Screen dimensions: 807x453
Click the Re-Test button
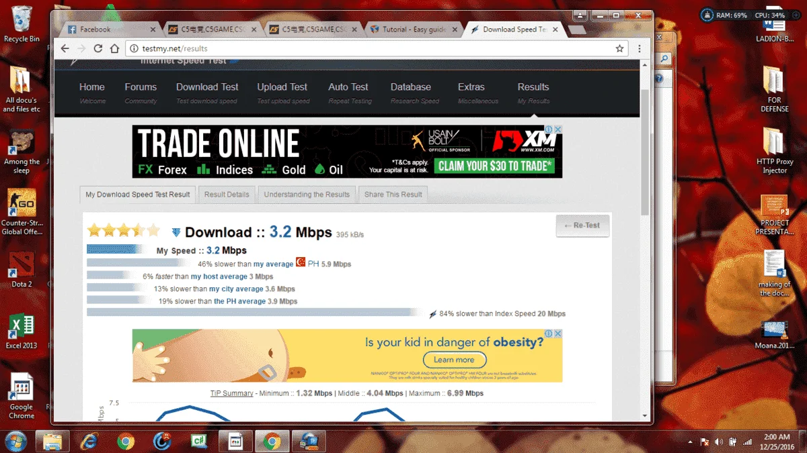(x=582, y=225)
